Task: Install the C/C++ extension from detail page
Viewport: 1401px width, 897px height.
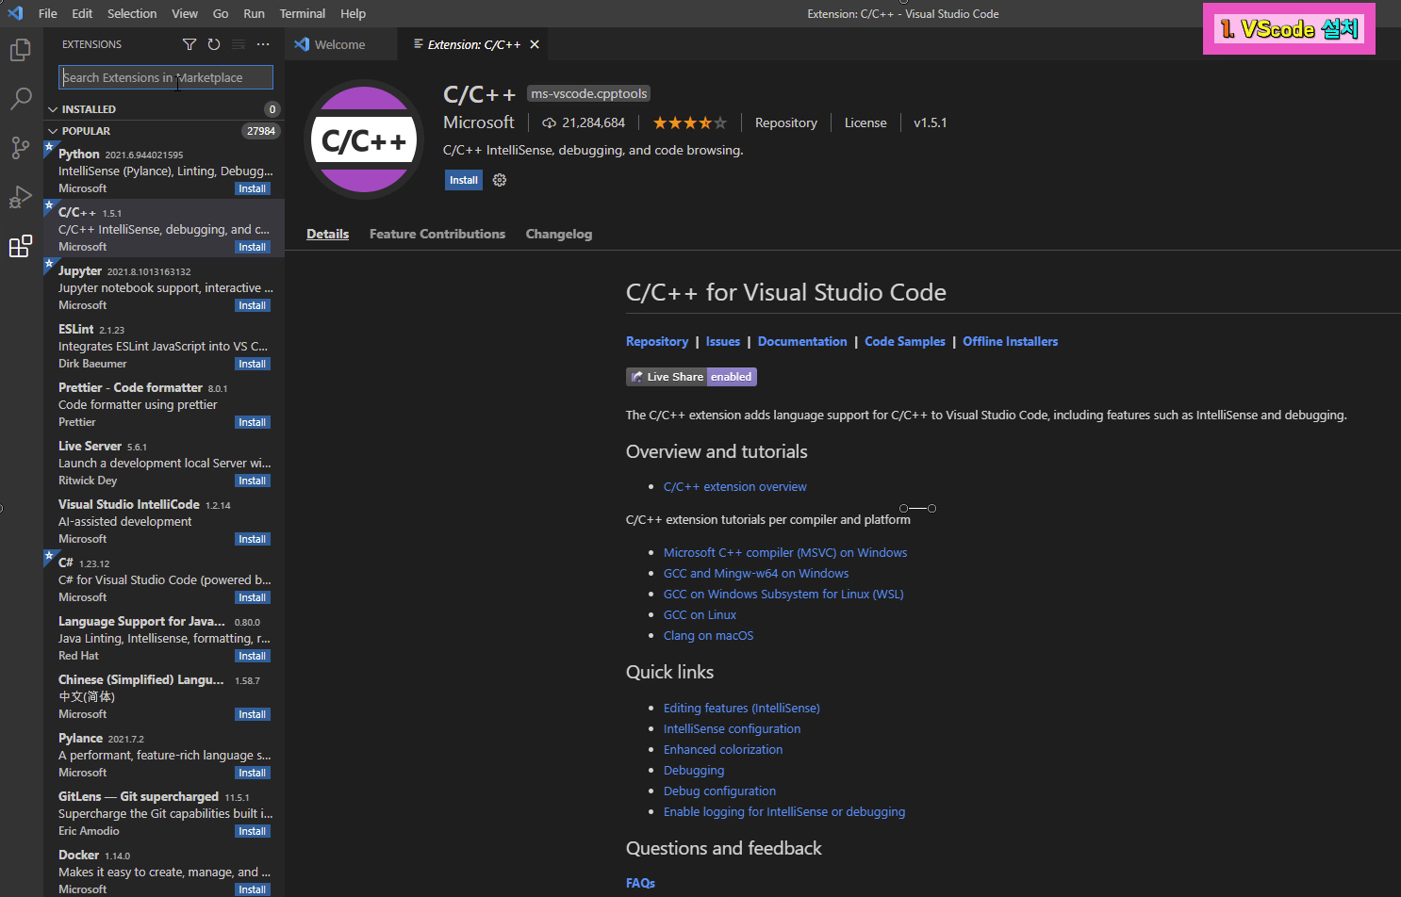Action: [x=463, y=180]
